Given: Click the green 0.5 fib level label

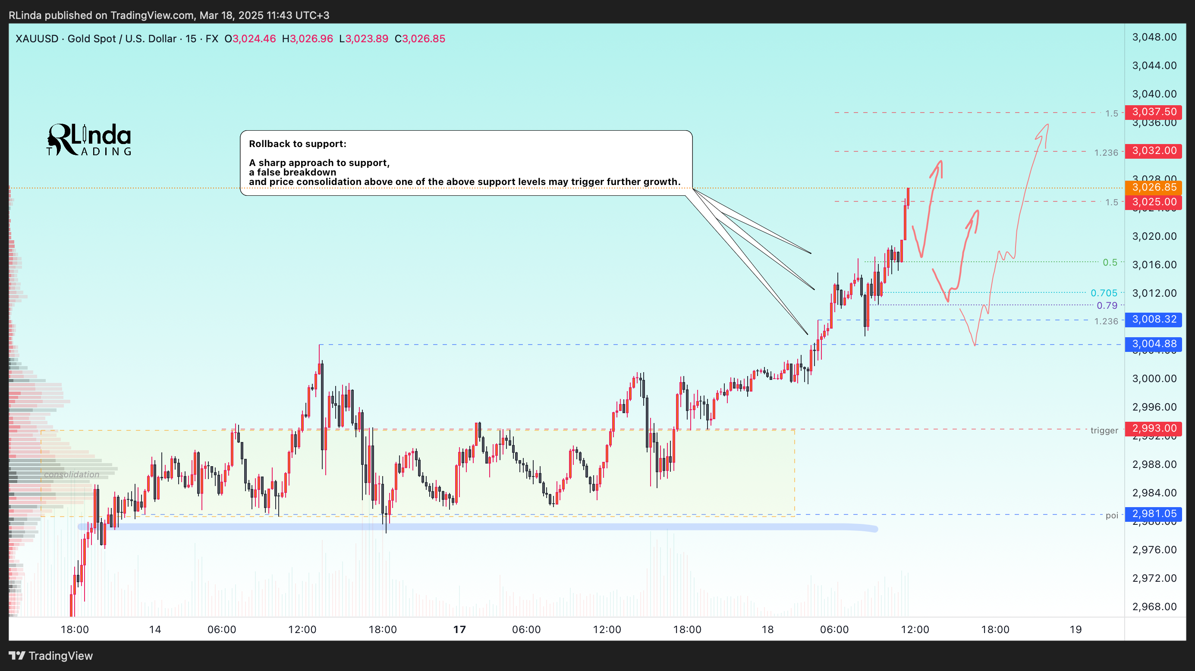Looking at the screenshot, I should [1110, 263].
